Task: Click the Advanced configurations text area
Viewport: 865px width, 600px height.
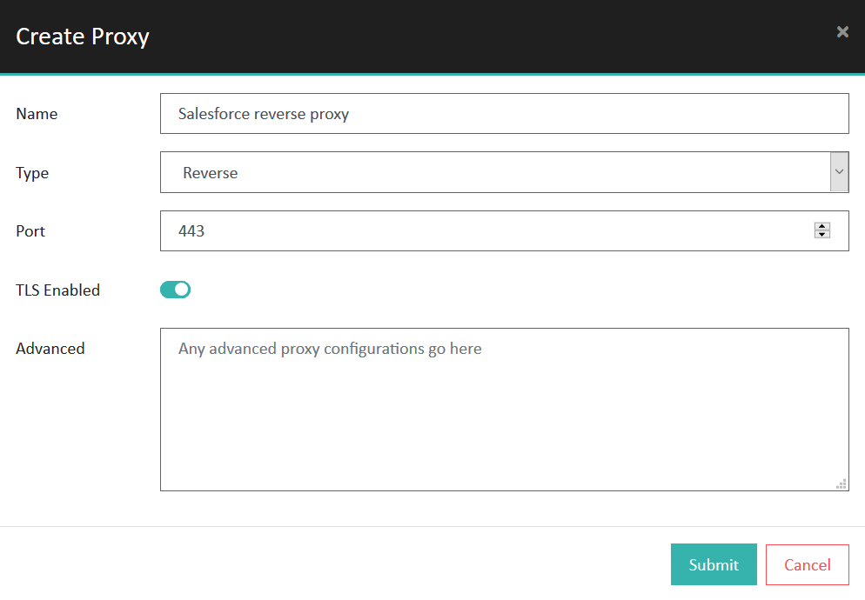Action: click(504, 410)
